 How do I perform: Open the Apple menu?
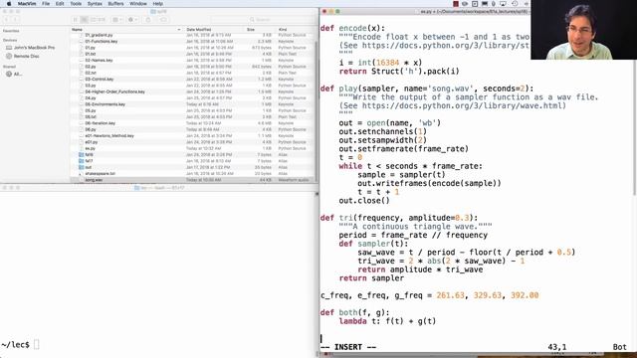click(9, 4)
